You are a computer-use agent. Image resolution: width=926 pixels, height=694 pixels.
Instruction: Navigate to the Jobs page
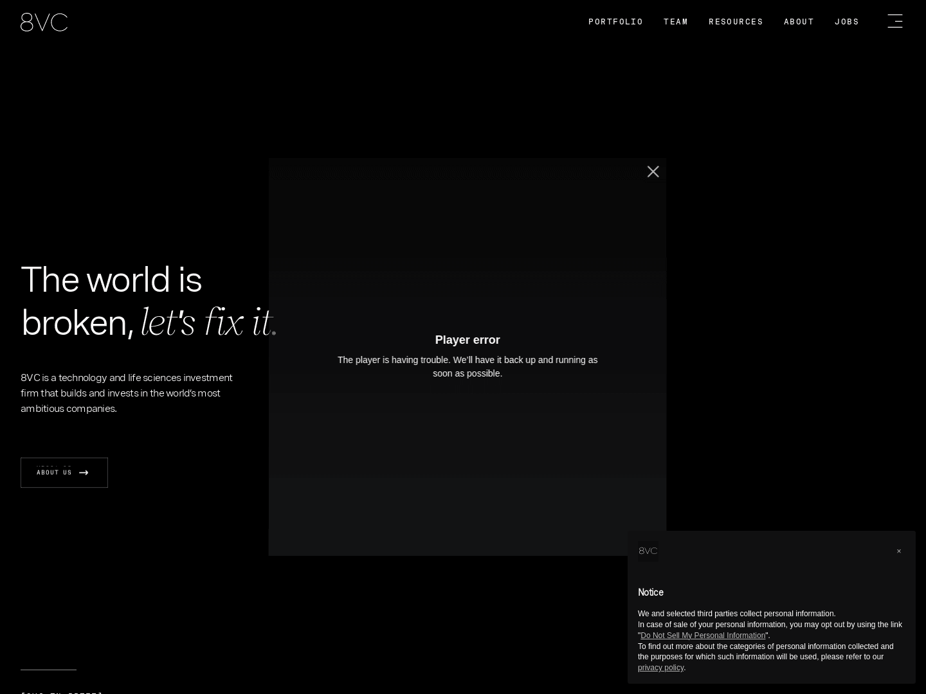pos(846,22)
